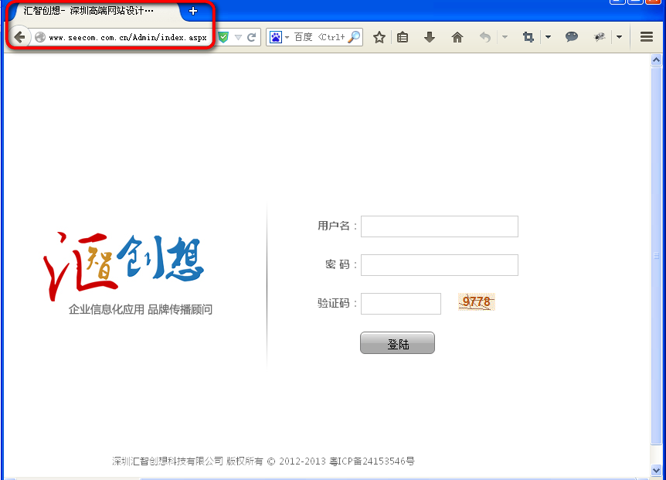
Task: Open the search engine selector arrow
Action: [x=287, y=37]
